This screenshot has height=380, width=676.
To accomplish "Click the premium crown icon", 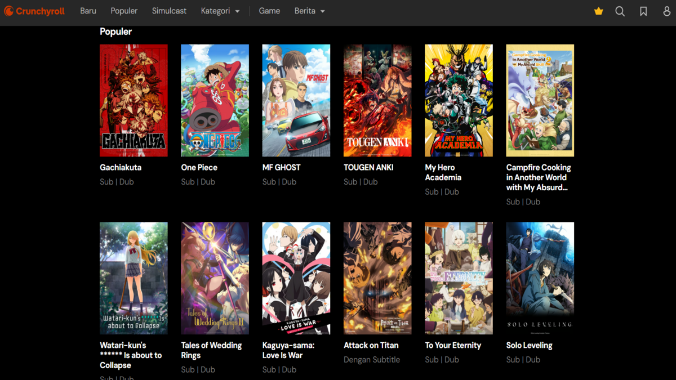I will tap(598, 11).
